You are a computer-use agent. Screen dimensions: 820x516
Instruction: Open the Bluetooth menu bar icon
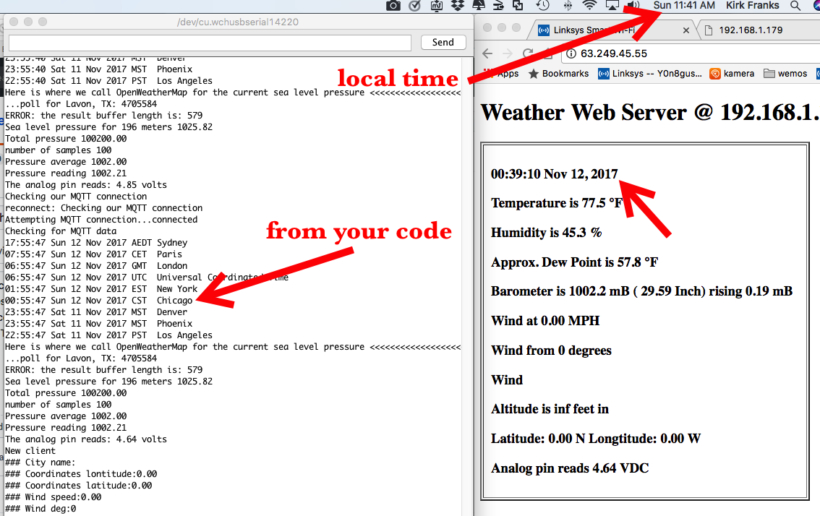point(568,6)
